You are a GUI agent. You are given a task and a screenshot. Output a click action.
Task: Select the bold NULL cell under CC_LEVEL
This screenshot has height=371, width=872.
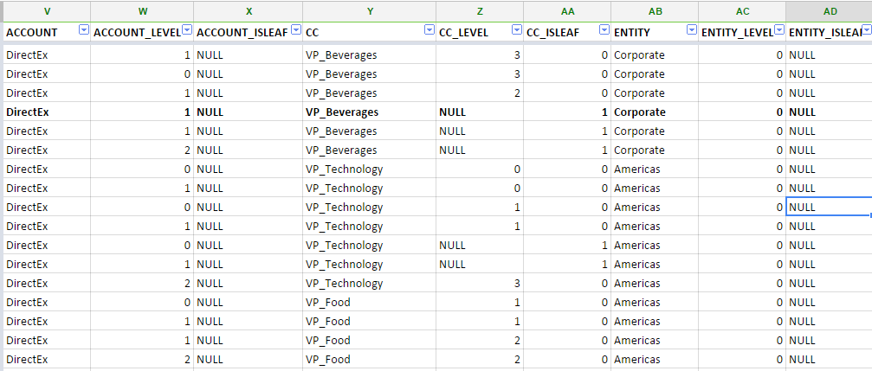[x=480, y=112]
